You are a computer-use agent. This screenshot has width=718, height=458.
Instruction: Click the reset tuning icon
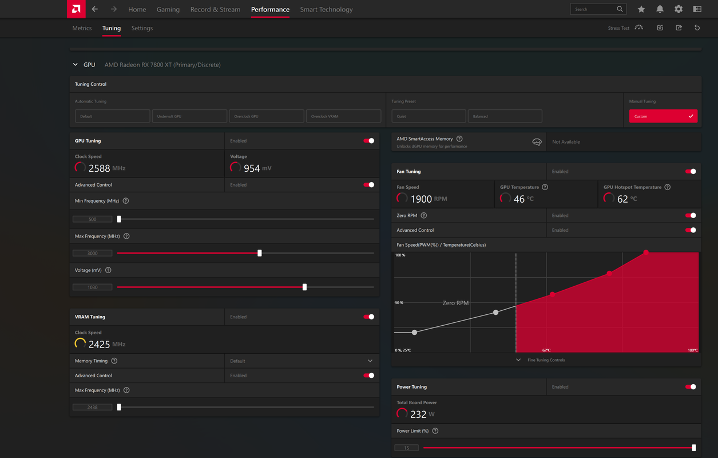[697, 27]
